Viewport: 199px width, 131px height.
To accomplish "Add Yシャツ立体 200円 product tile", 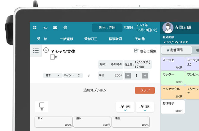I will click(173, 92).
